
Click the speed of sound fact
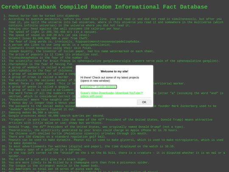(50, 35)
